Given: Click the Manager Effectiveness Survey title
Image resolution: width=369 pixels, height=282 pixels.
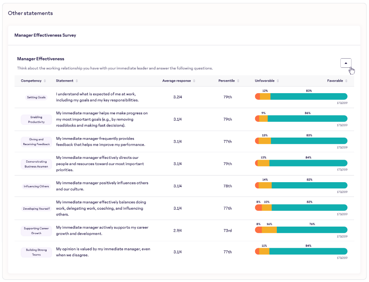Looking at the screenshot, I should [45, 35].
